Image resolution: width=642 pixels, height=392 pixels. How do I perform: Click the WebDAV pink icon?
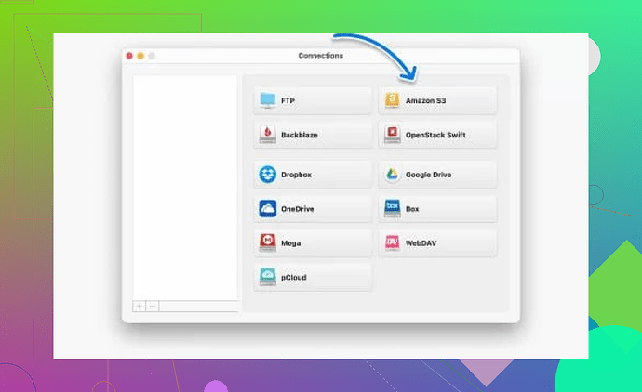(x=393, y=242)
